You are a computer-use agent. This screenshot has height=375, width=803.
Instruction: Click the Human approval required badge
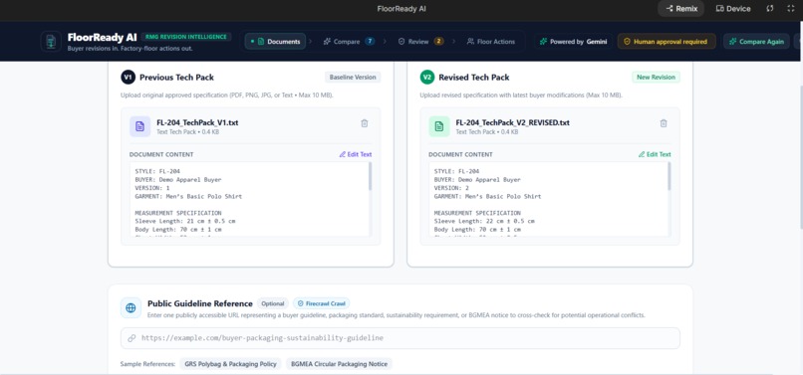pyautogui.click(x=667, y=42)
